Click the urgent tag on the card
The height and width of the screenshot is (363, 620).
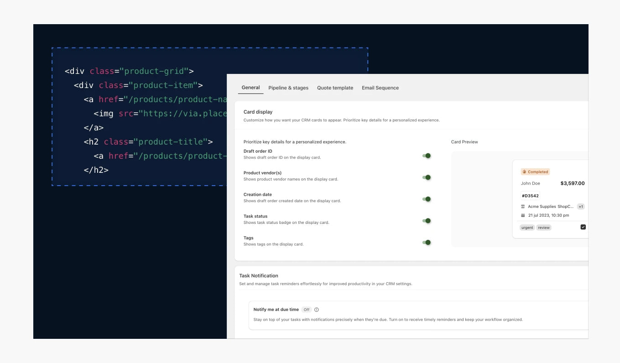coord(527,228)
